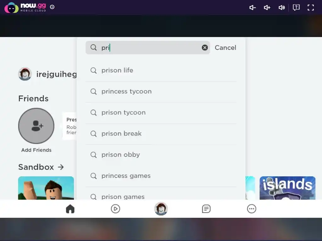This screenshot has height=241, width=322.
Task: Open the info icon next to now.gg logo
Action: 52,7
